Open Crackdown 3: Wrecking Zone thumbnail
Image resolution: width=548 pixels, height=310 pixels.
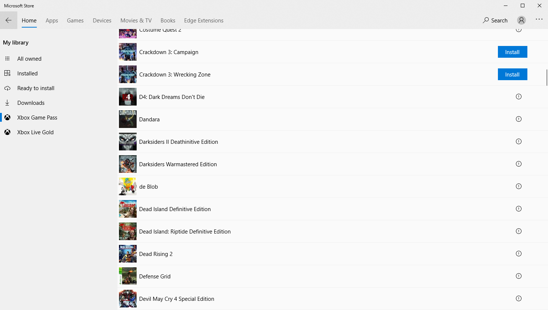(x=128, y=74)
